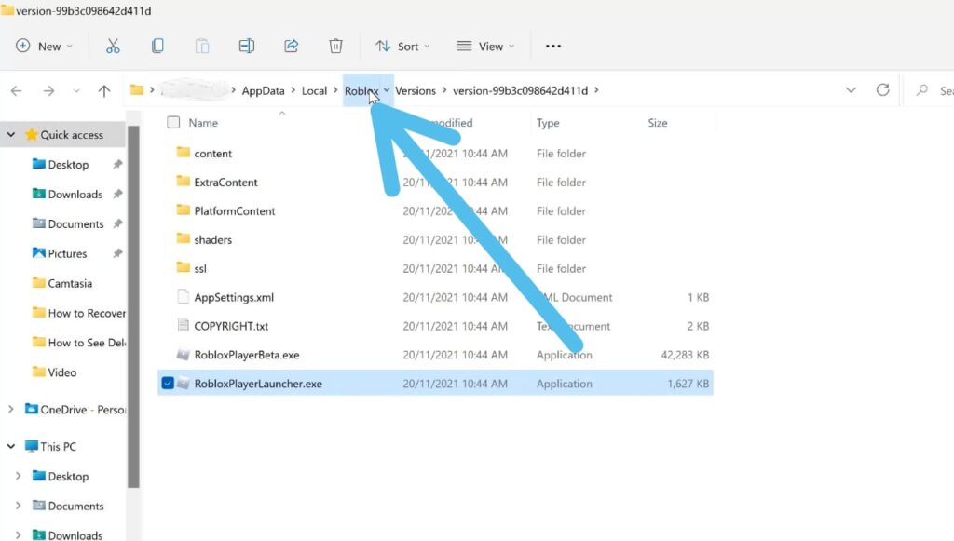Click the folder icon in address bar
This screenshot has width=954, height=541.
pyautogui.click(x=137, y=90)
